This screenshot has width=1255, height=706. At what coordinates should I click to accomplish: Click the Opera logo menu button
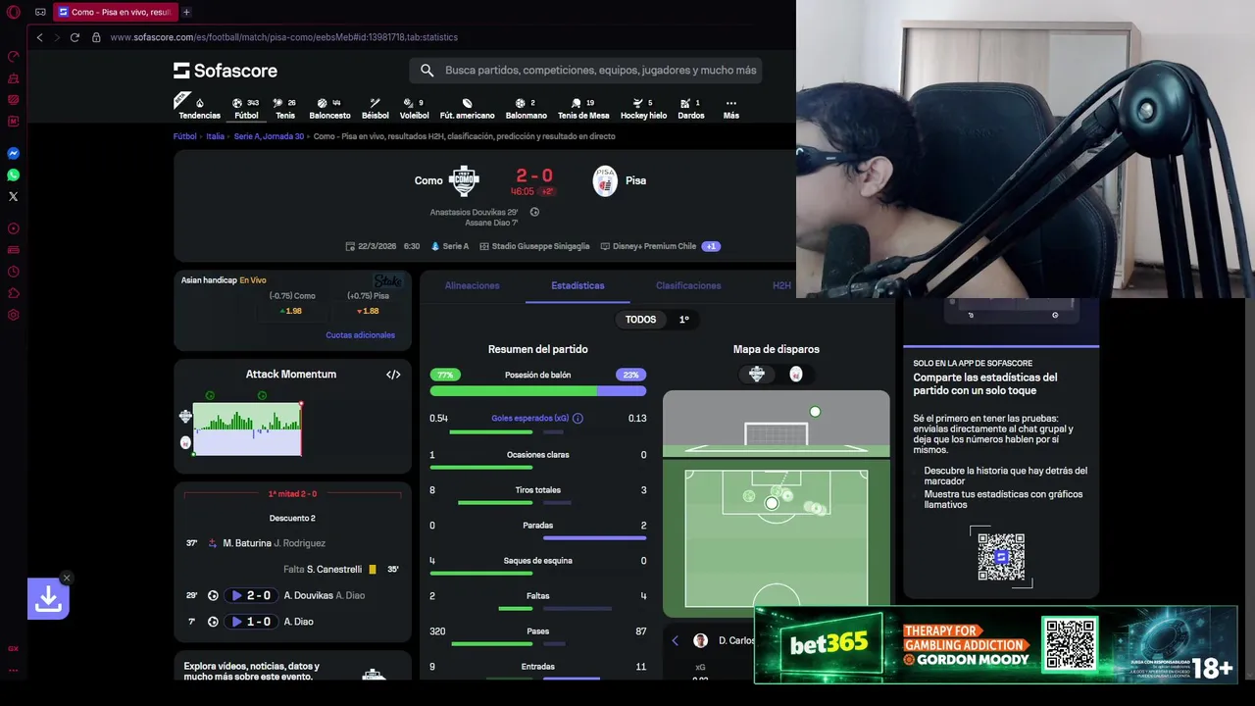pyautogui.click(x=13, y=12)
